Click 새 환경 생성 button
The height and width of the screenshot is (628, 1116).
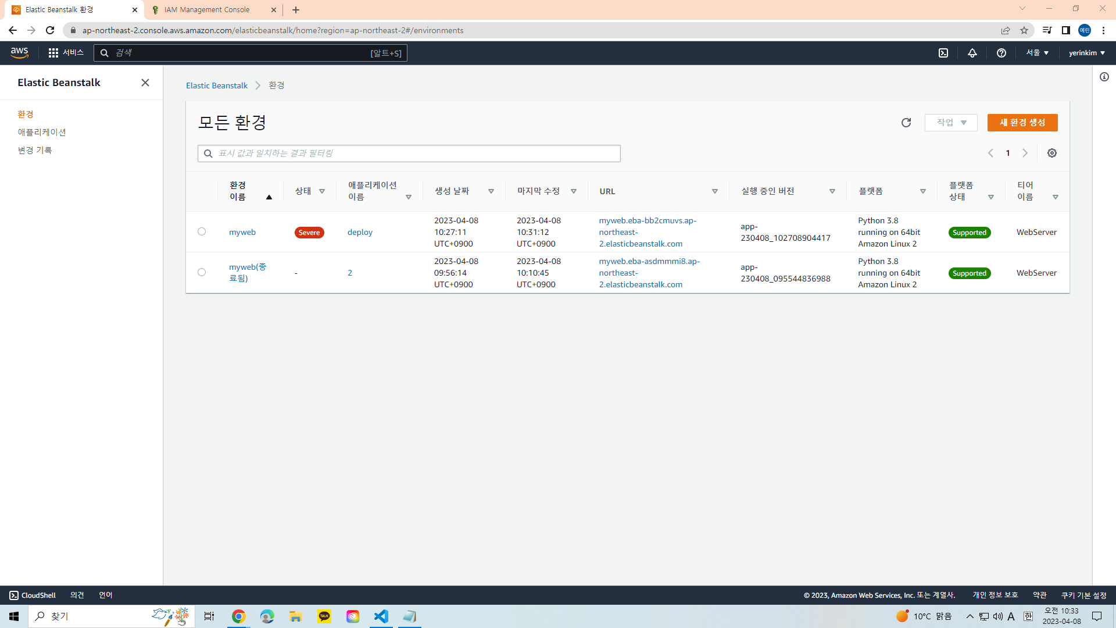1022,123
